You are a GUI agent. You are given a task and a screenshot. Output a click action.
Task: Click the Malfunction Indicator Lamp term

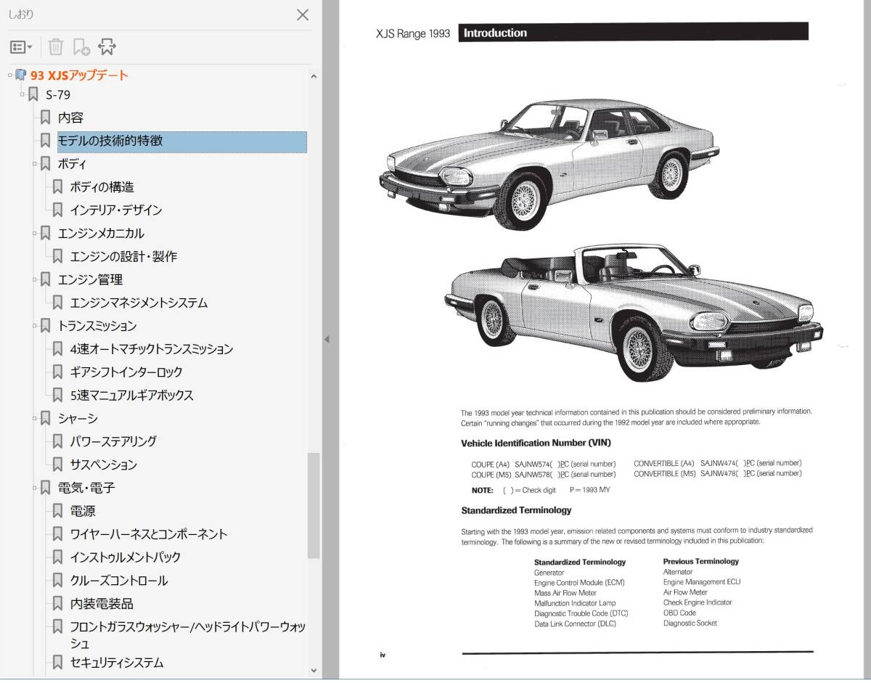575,603
